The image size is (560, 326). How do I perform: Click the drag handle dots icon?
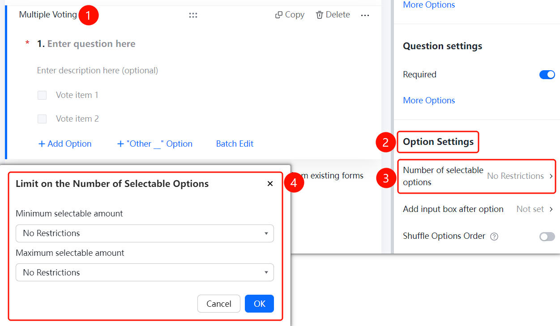[x=193, y=15]
